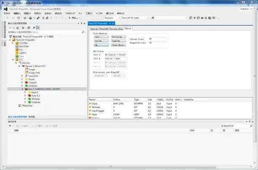Click the red Outputs icon in tree
The height and width of the screenshot is (170, 258).
[x=26, y=82]
